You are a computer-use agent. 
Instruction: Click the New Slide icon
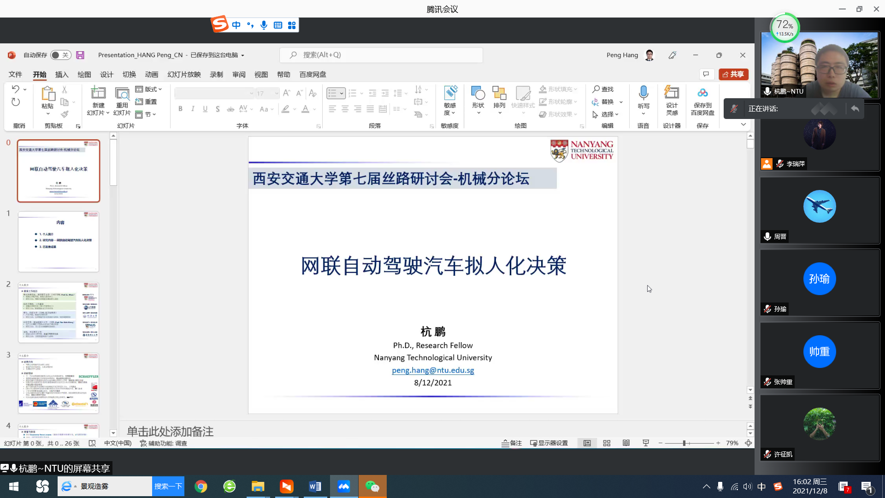[98, 94]
